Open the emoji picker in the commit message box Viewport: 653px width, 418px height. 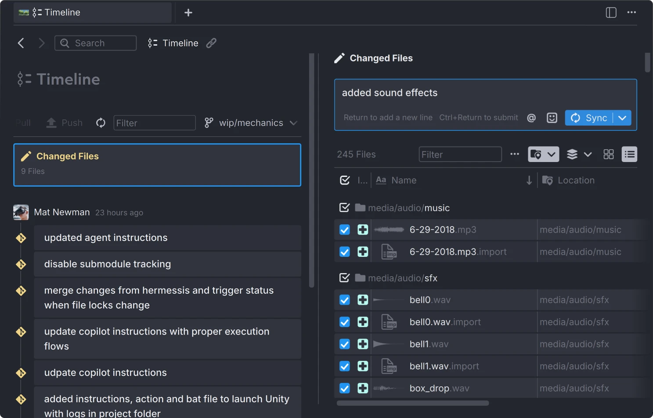click(552, 118)
